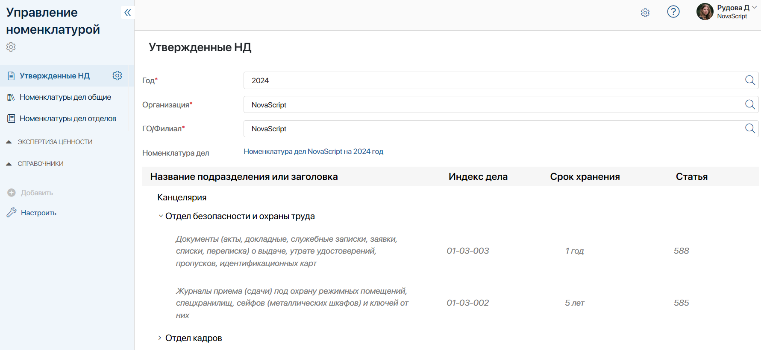
Task: Select the Канцелярия row
Action: (182, 197)
